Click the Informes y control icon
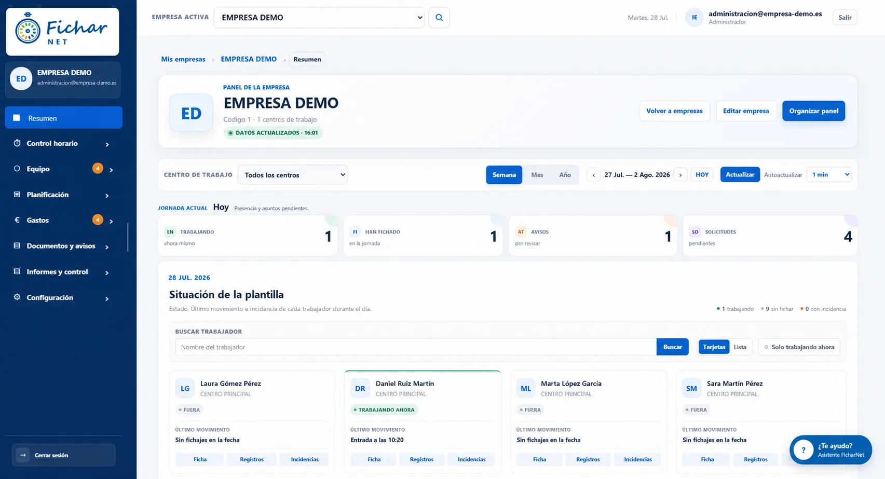This screenshot has height=479, width=885. pyautogui.click(x=17, y=271)
